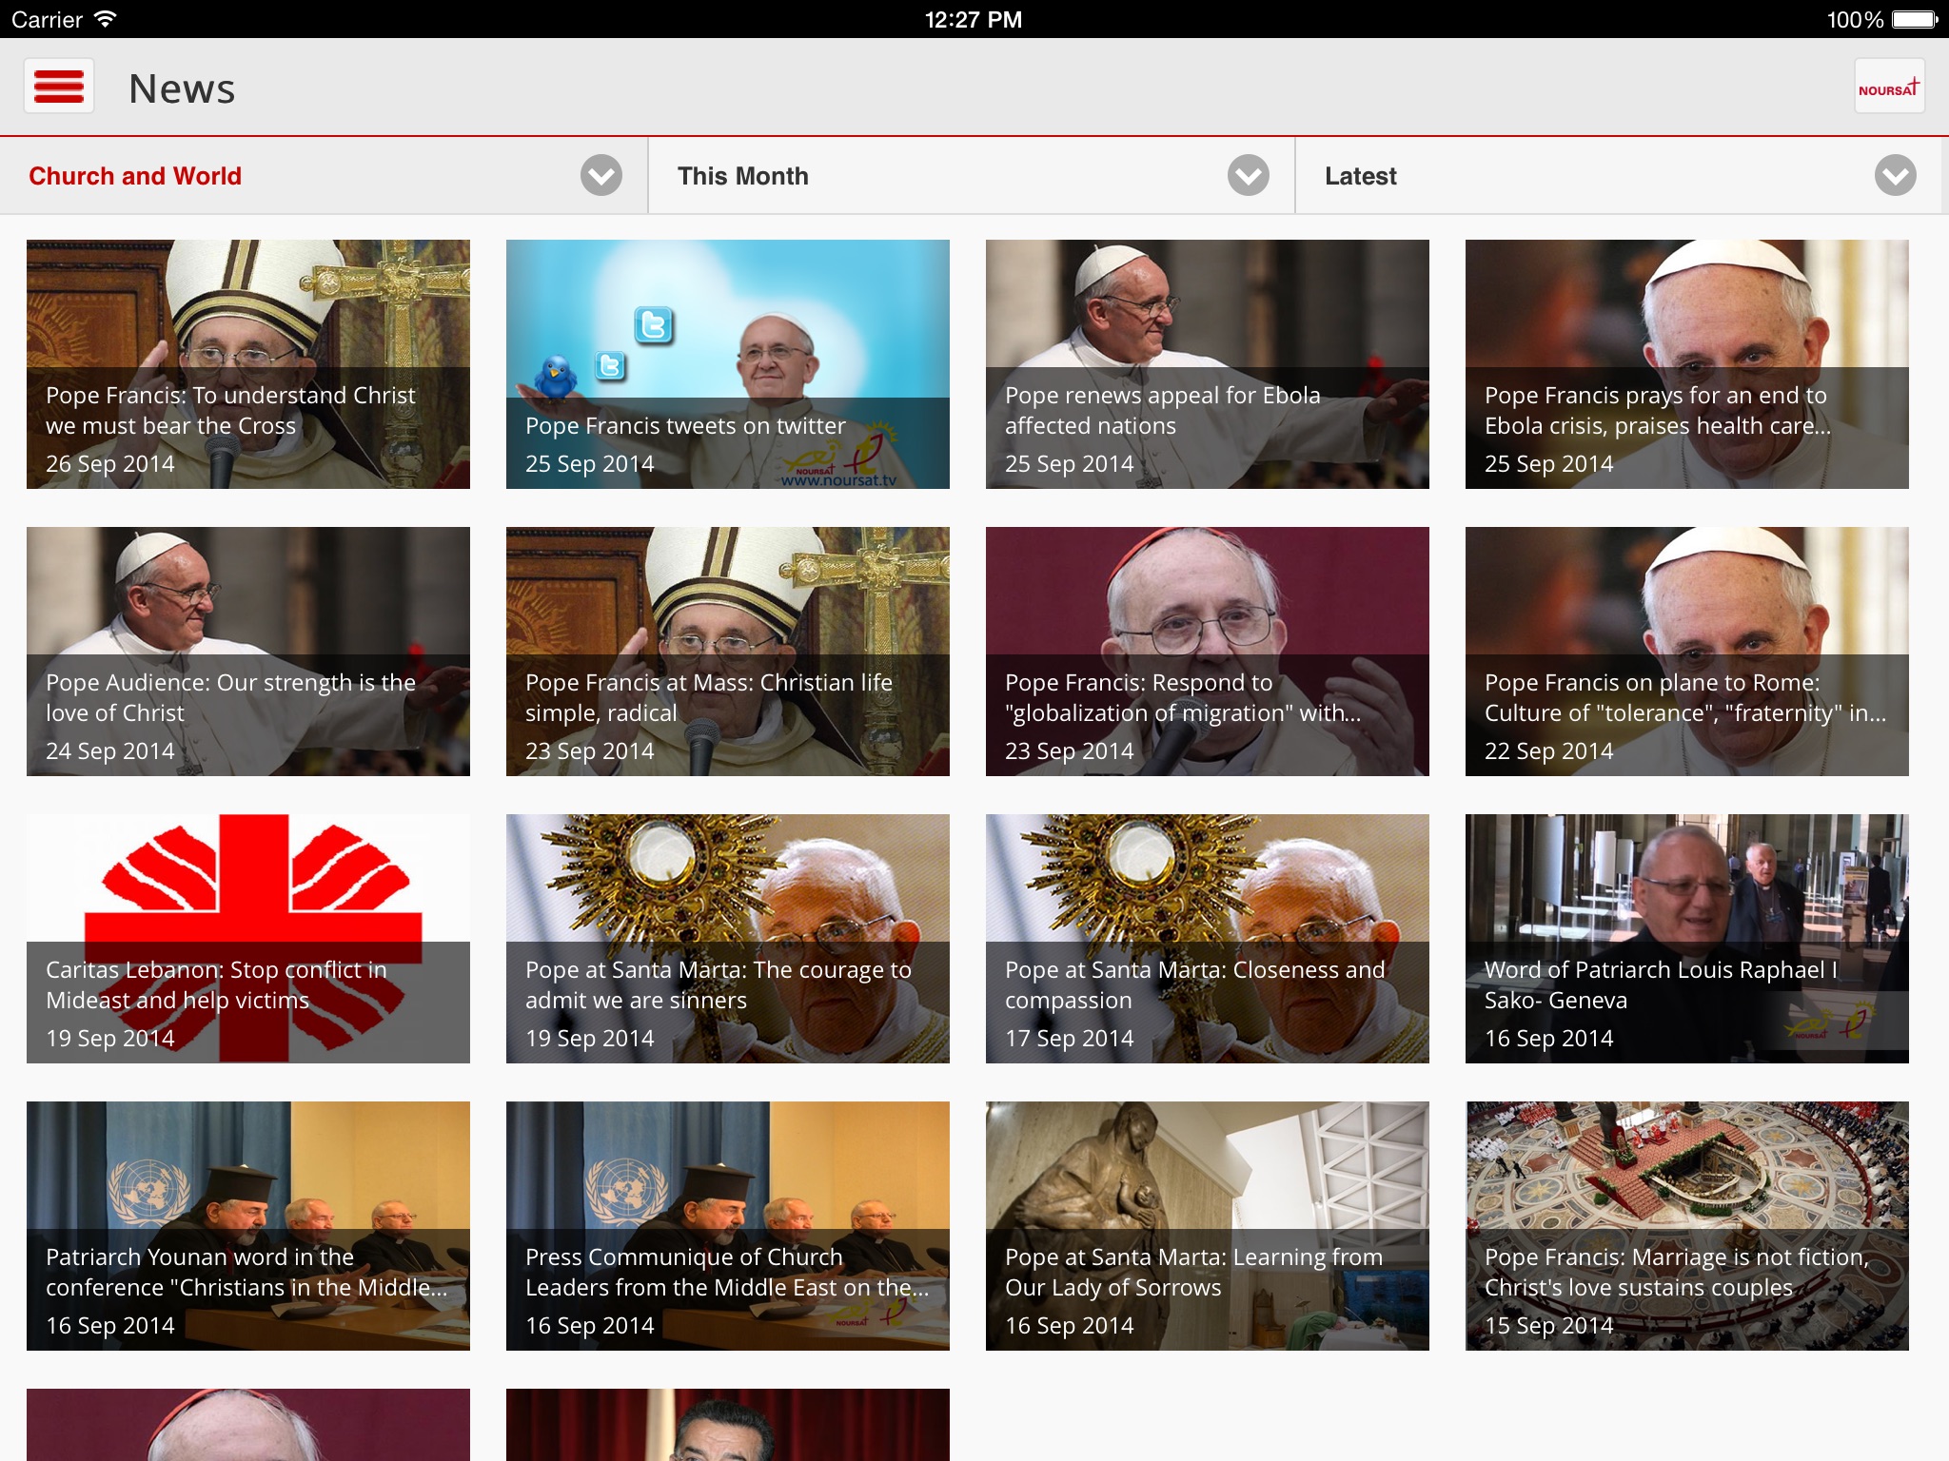Open Word of Patriarch Louis Raphael Sako
1949x1461 pixels.
point(1686,939)
